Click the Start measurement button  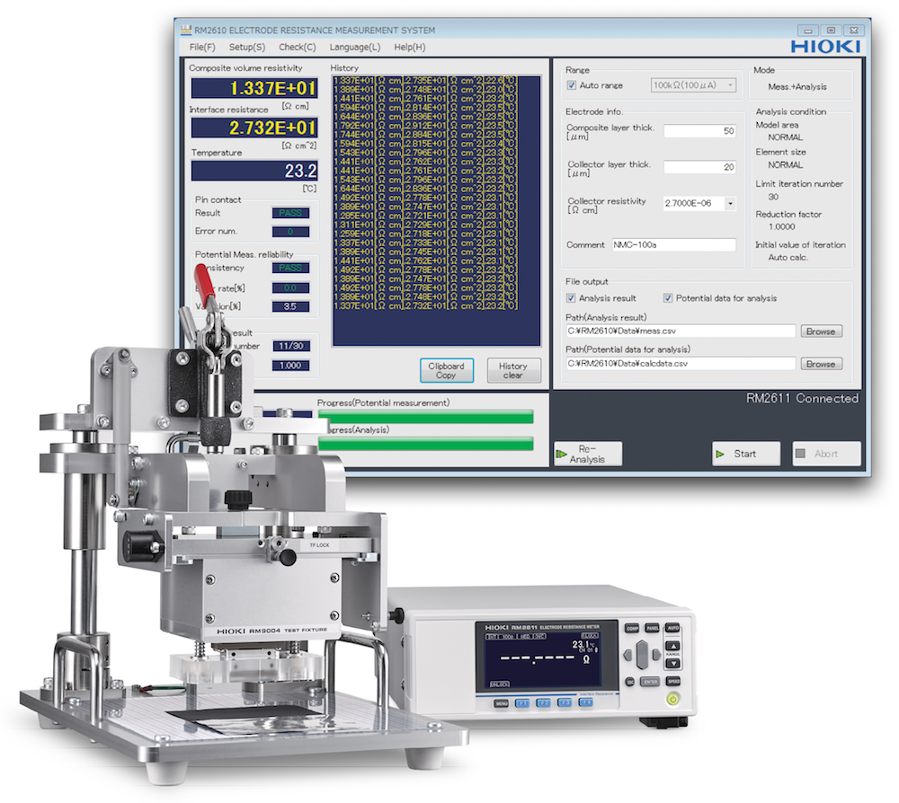tap(745, 454)
